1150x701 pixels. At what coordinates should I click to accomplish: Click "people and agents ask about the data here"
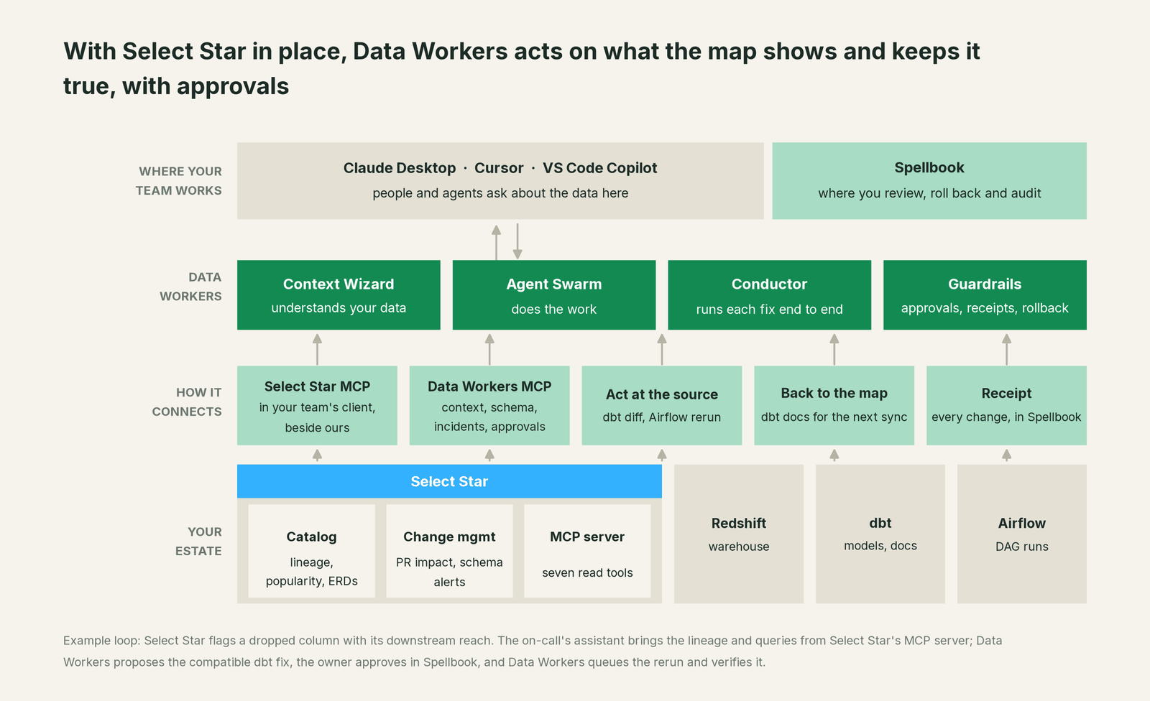pyautogui.click(x=500, y=193)
